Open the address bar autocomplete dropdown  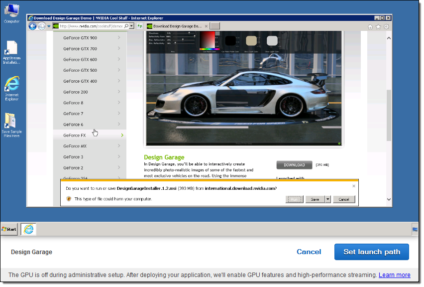point(131,26)
